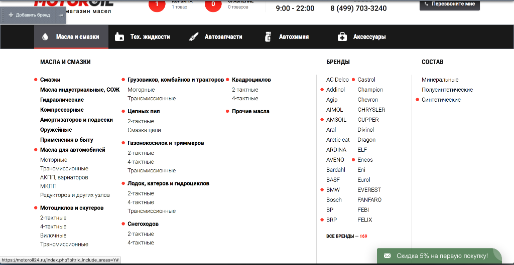514x265 pixels.
Task: Select the Eneos brand
Action: (x=365, y=160)
